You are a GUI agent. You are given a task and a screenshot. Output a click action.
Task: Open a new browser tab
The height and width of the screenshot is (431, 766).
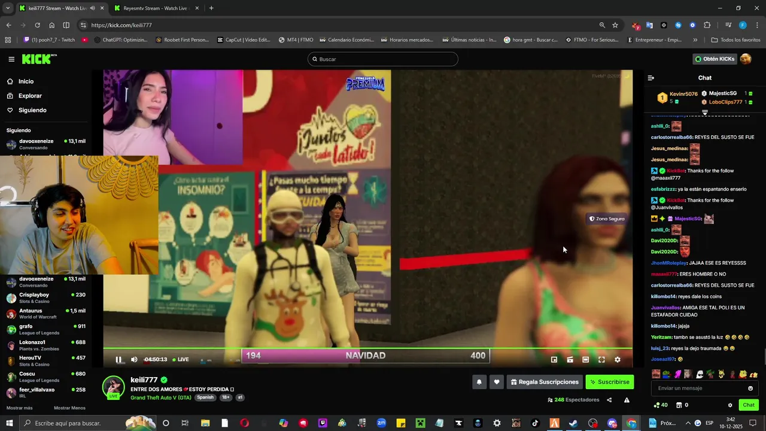(x=211, y=8)
